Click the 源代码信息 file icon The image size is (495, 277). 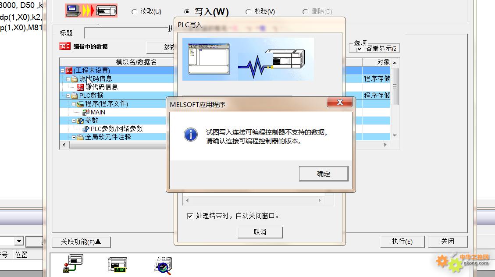pos(80,87)
